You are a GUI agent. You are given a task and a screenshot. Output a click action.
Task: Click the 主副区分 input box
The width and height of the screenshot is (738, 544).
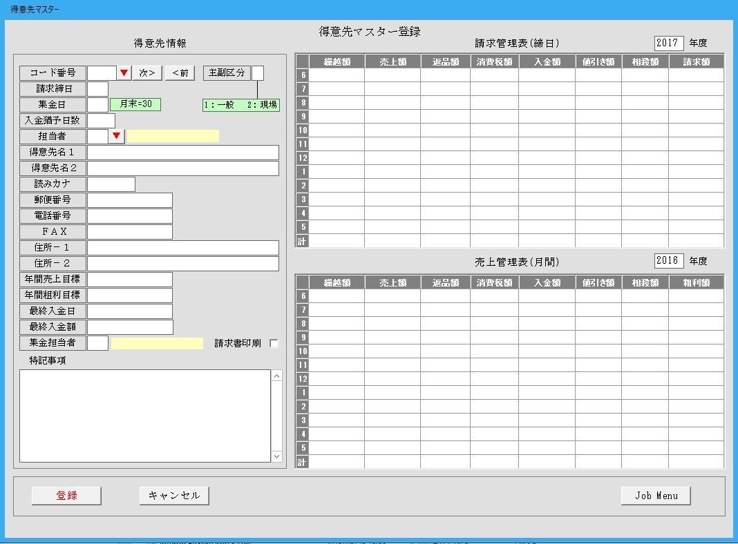click(258, 73)
